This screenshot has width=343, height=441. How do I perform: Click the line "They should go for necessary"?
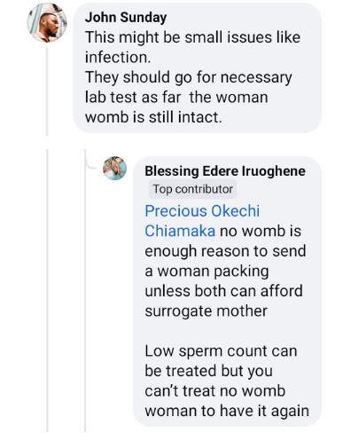coord(189,77)
